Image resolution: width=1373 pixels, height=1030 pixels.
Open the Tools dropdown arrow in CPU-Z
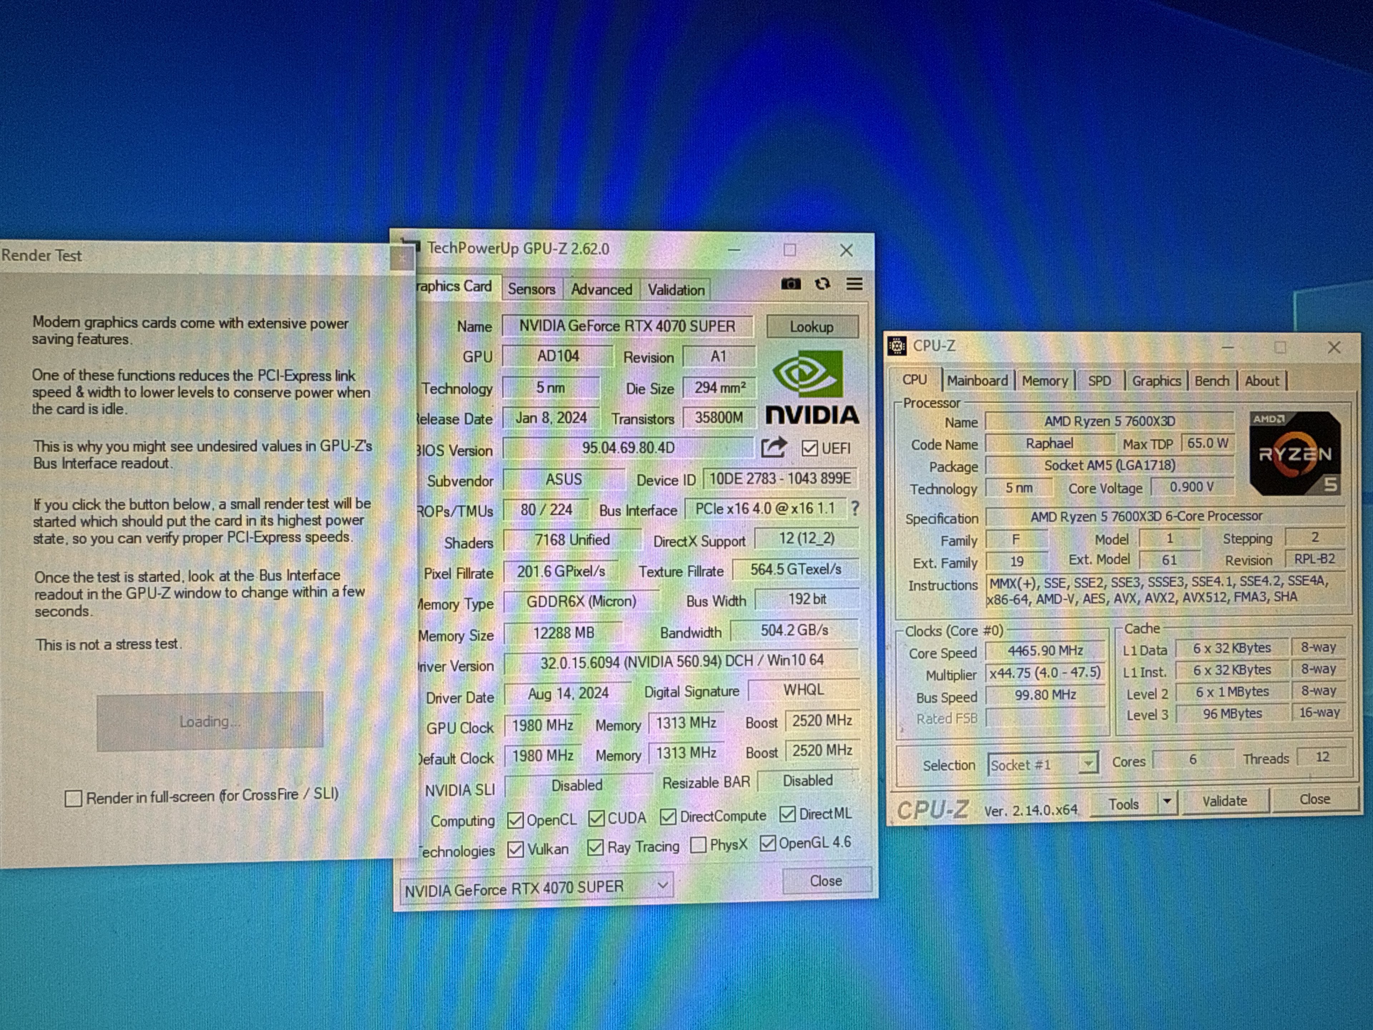coord(1167,801)
